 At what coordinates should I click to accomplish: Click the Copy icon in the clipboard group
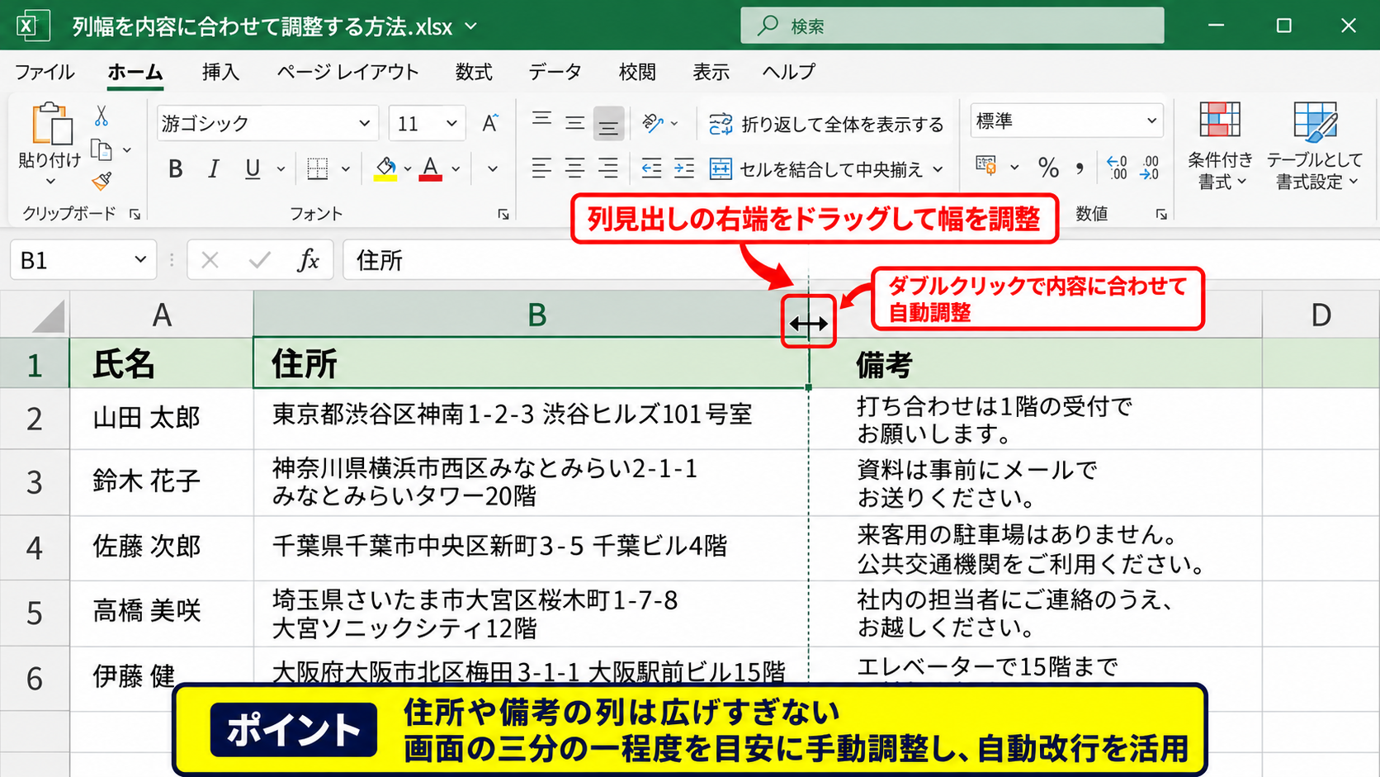coord(102,150)
